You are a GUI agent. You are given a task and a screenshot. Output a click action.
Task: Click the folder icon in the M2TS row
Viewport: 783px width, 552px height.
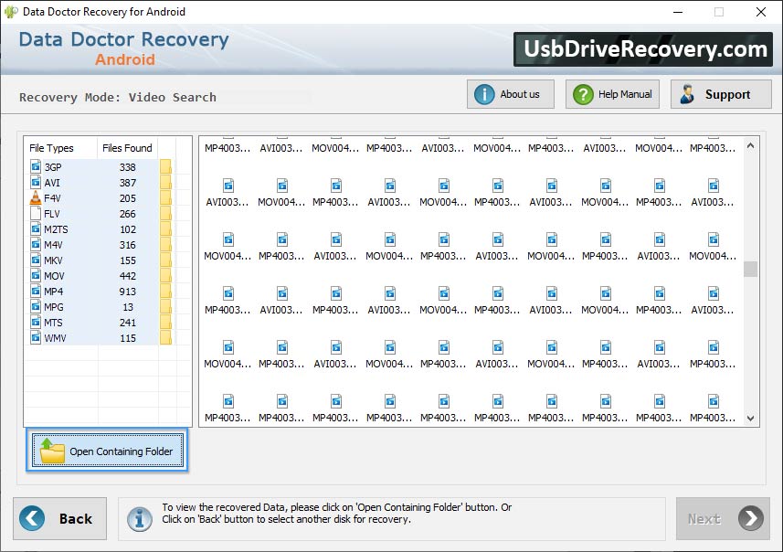click(x=165, y=228)
